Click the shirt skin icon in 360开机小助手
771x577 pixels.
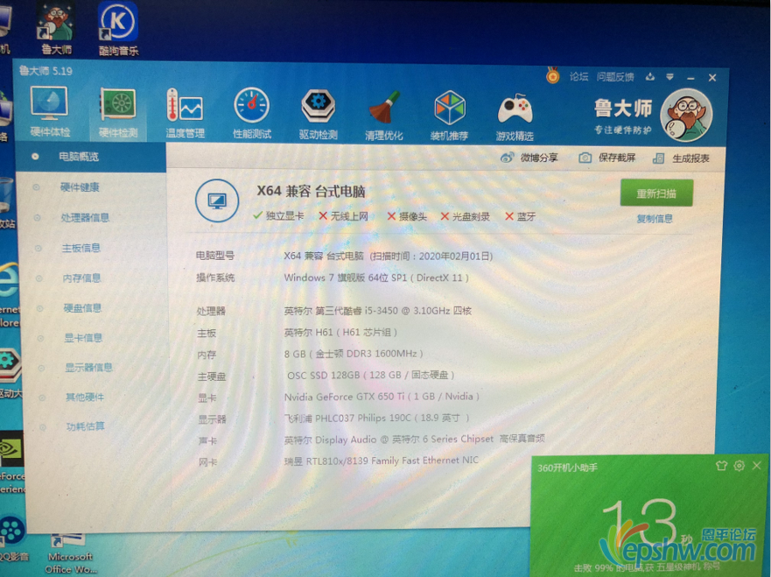(721, 465)
